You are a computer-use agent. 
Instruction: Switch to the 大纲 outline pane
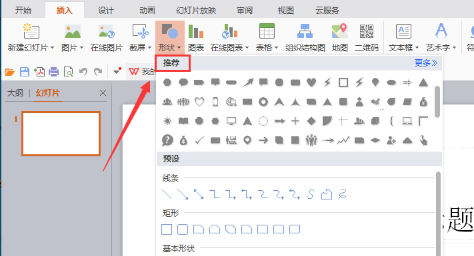(x=15, y=92)
